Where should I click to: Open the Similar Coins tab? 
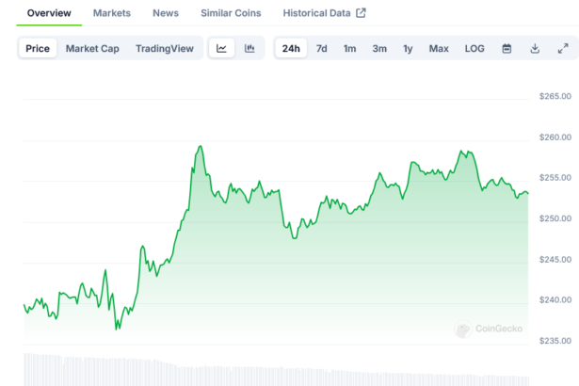click(232, 13)
